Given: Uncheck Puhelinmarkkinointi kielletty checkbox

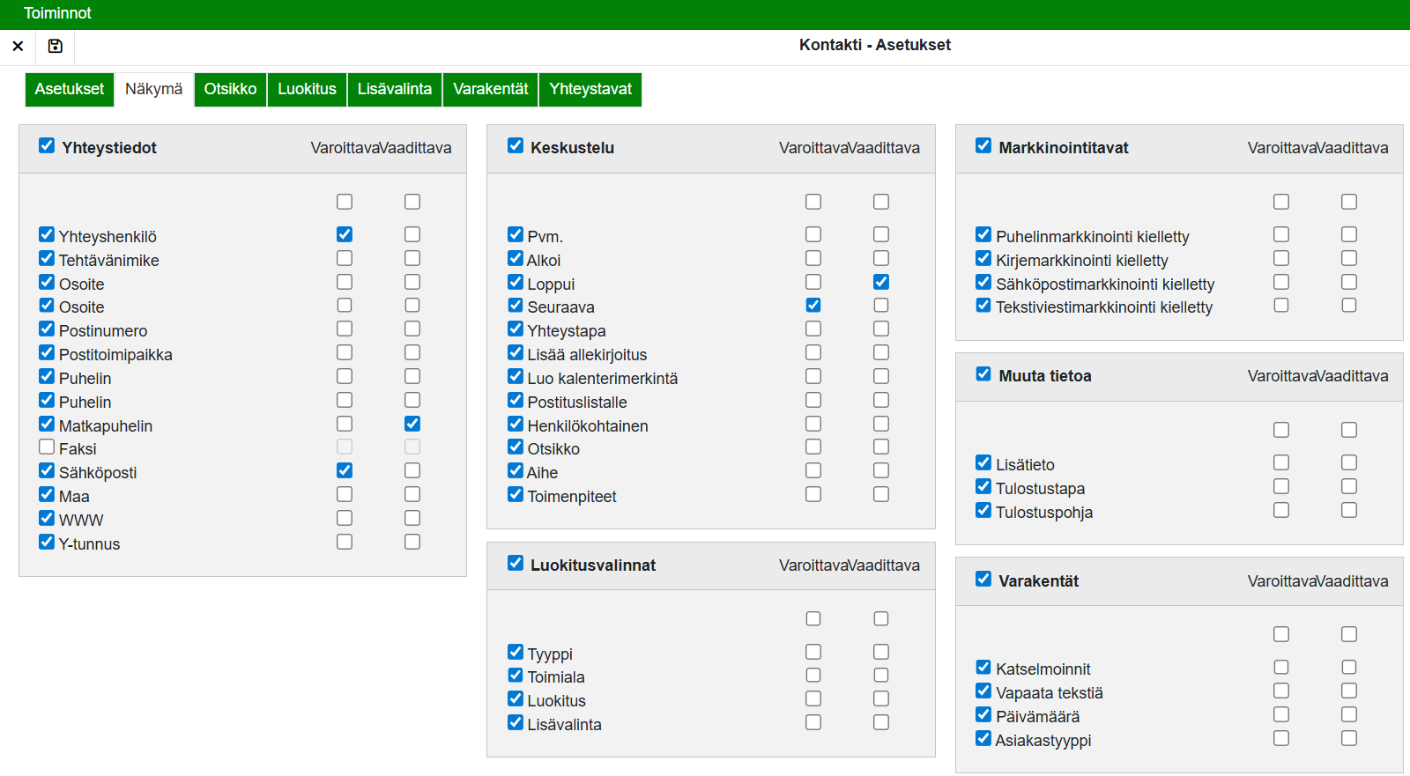Looking at the screenshot, I should point(983,234).
